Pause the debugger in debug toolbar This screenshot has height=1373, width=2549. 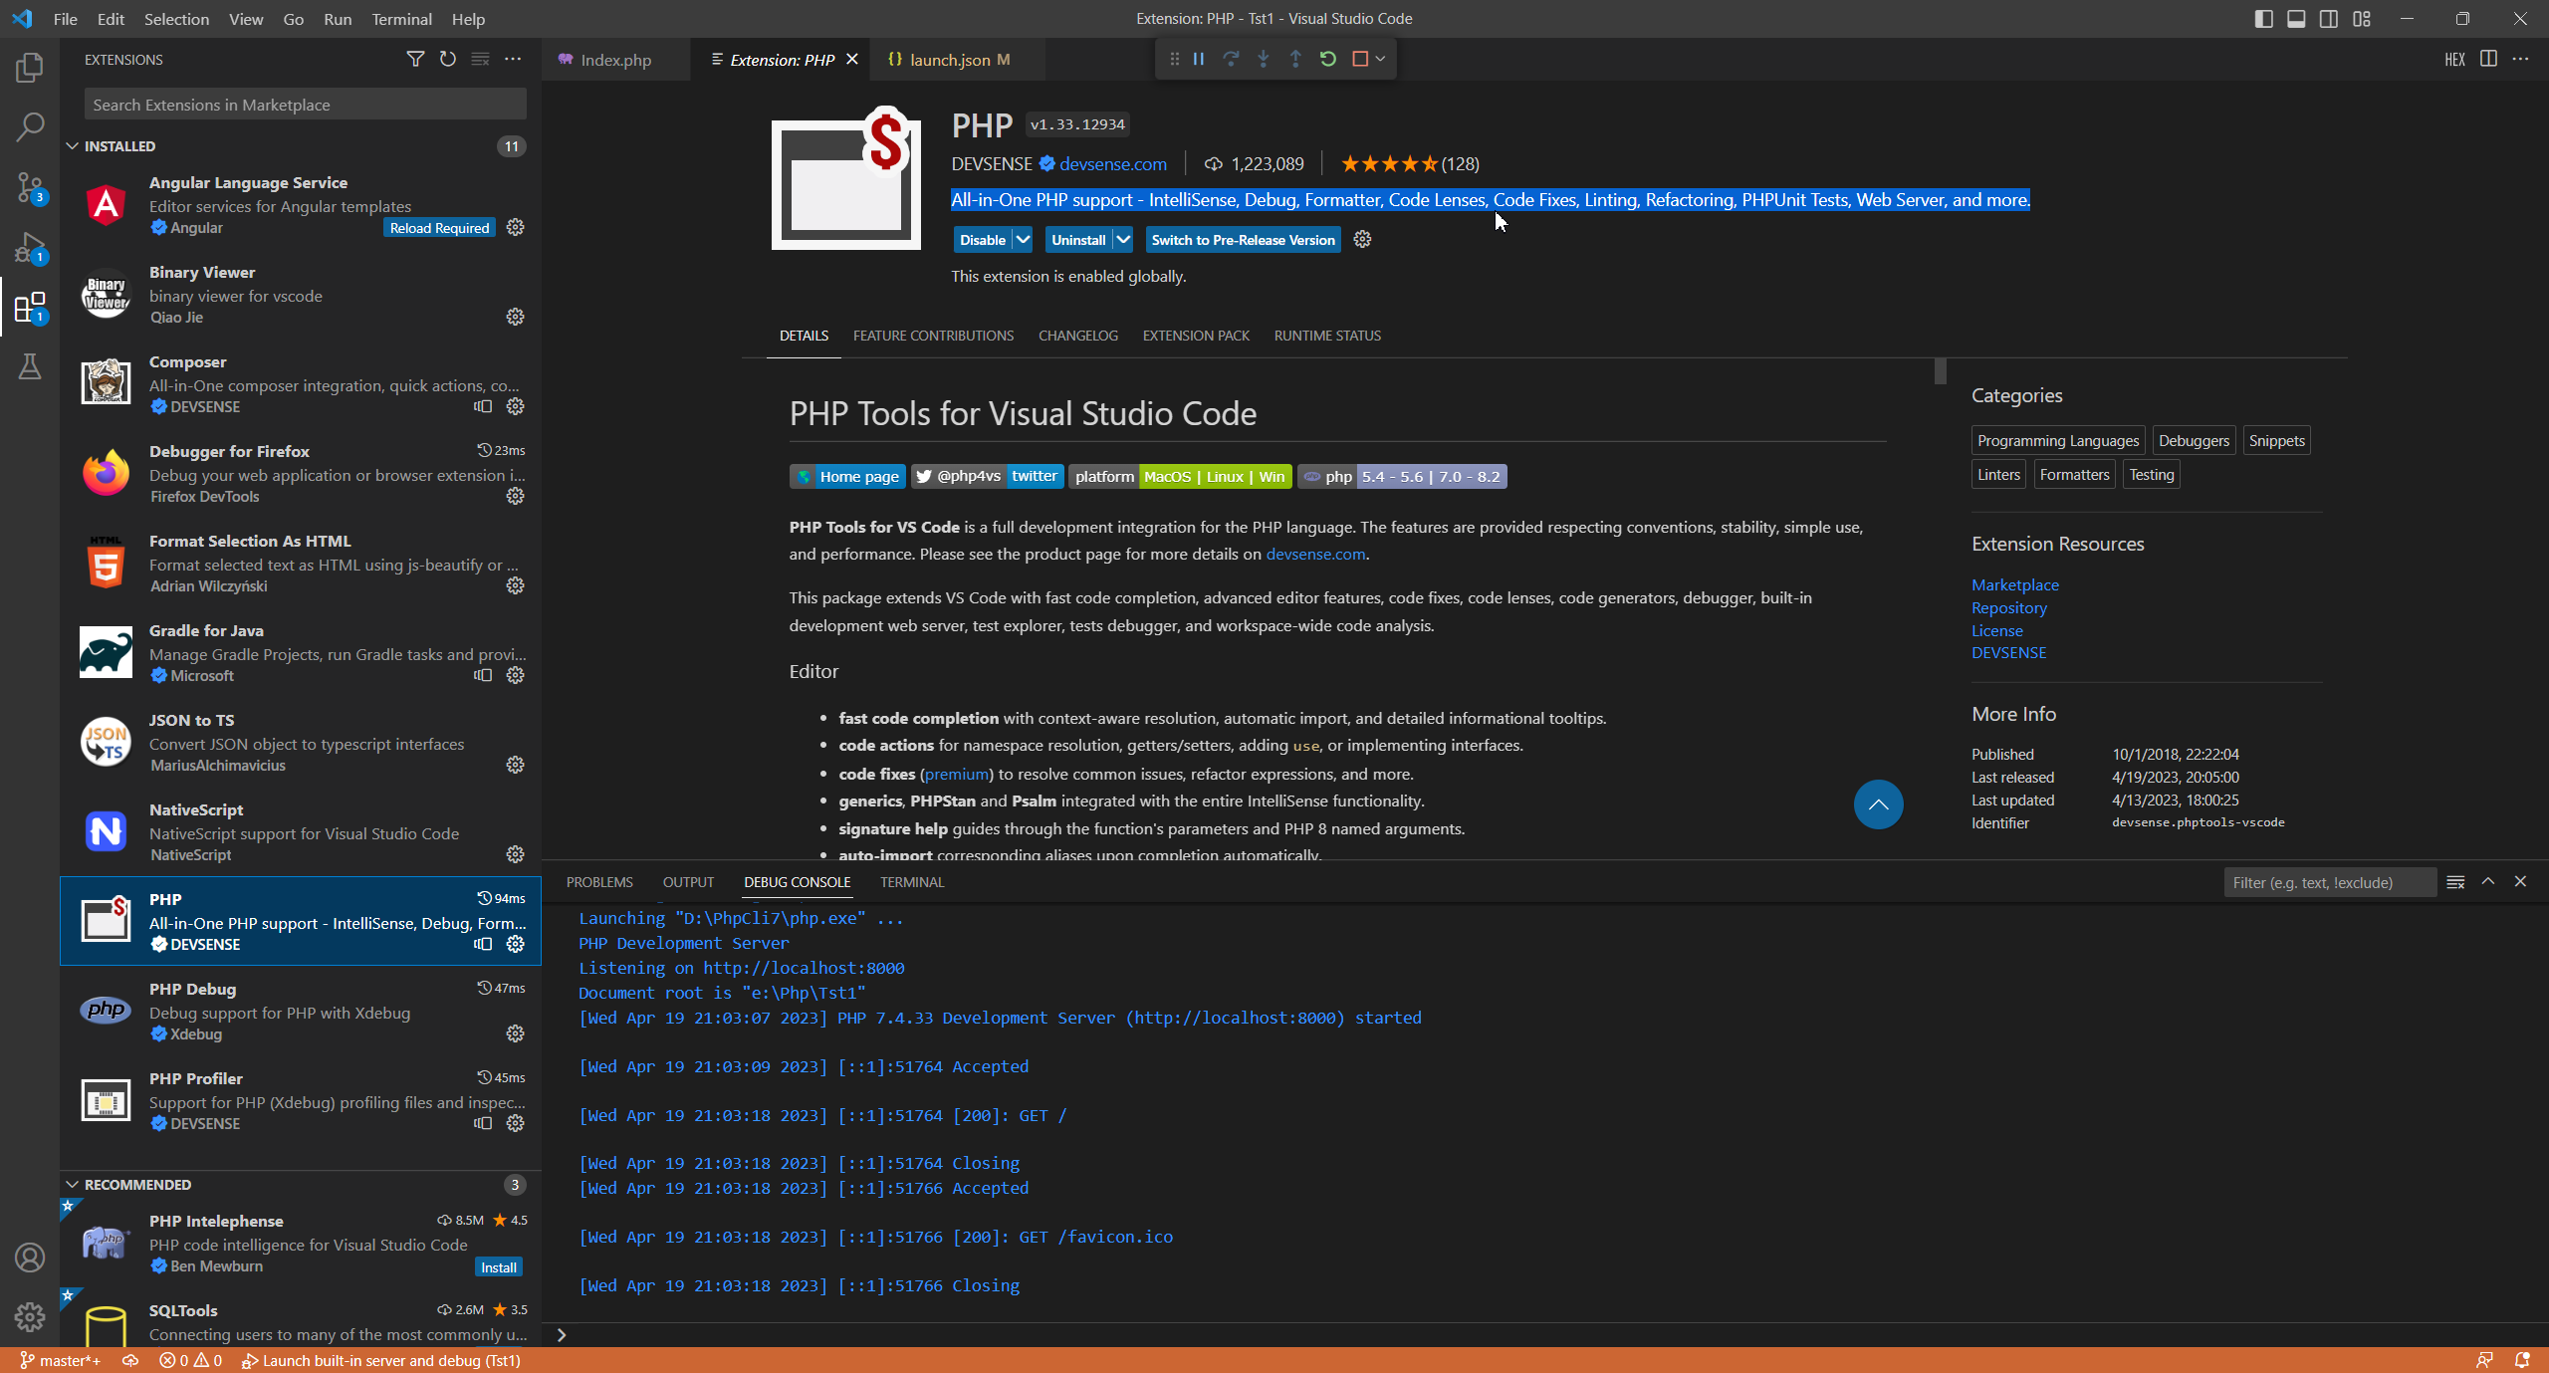(1199, 60)
